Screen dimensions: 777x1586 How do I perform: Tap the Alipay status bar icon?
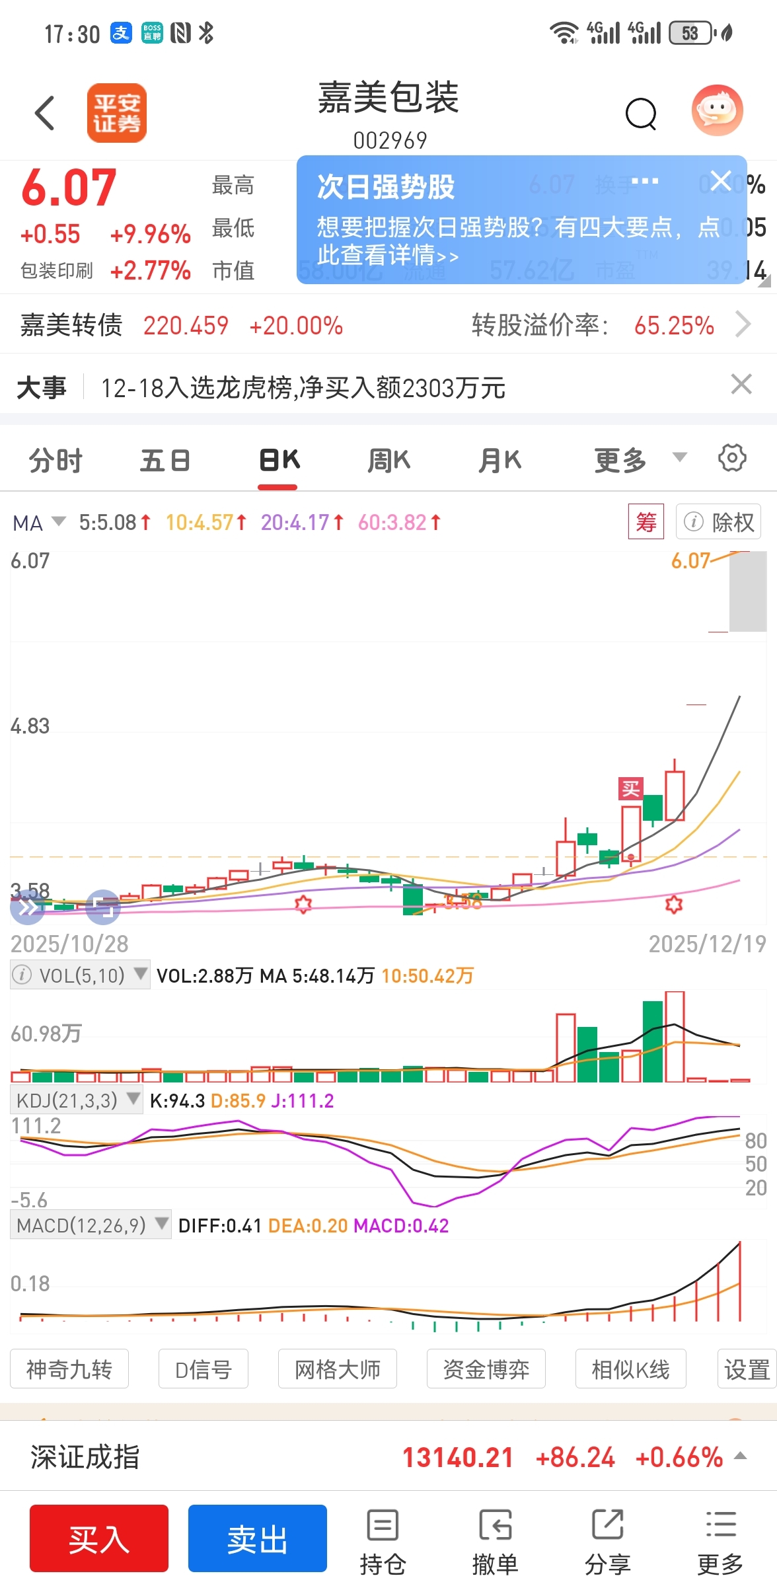click(121, 32)
